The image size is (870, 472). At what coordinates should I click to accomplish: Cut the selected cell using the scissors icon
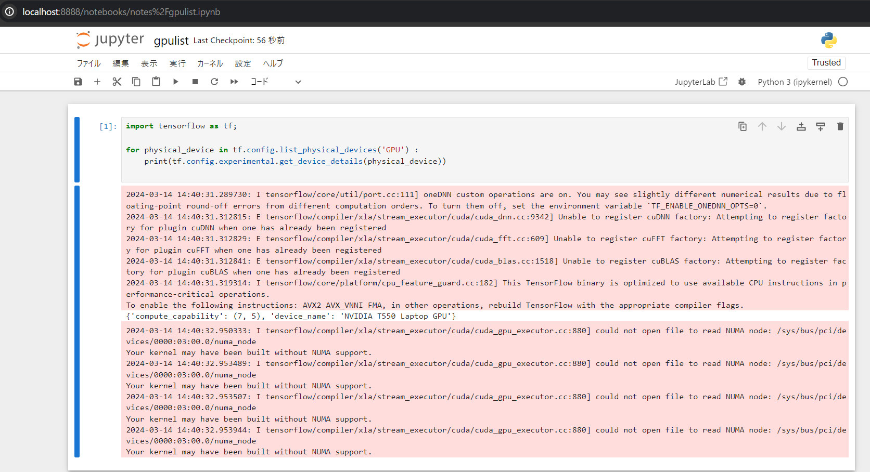[117, 82]
